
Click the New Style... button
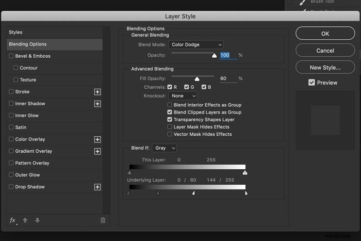(325, 68)
